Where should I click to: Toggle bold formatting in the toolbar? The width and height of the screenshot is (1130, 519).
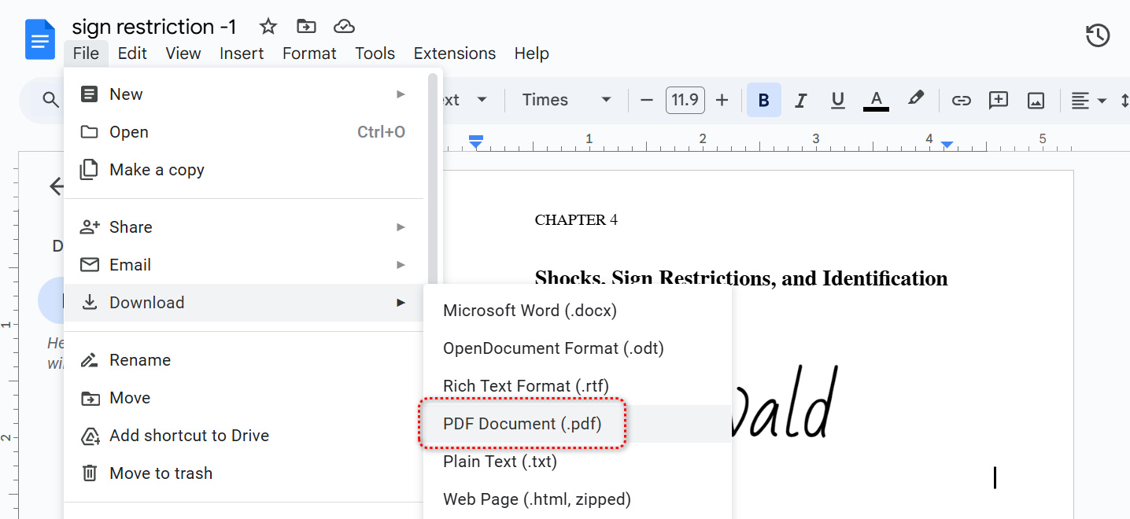[763, 100]
